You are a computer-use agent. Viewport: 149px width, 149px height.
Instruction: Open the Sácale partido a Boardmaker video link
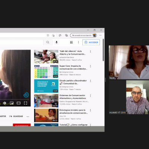coord(73,82)
